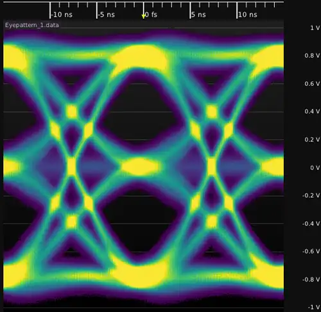321x312 pixels.
Task: Click the 0 V axis label
Action: pos(315,168)
